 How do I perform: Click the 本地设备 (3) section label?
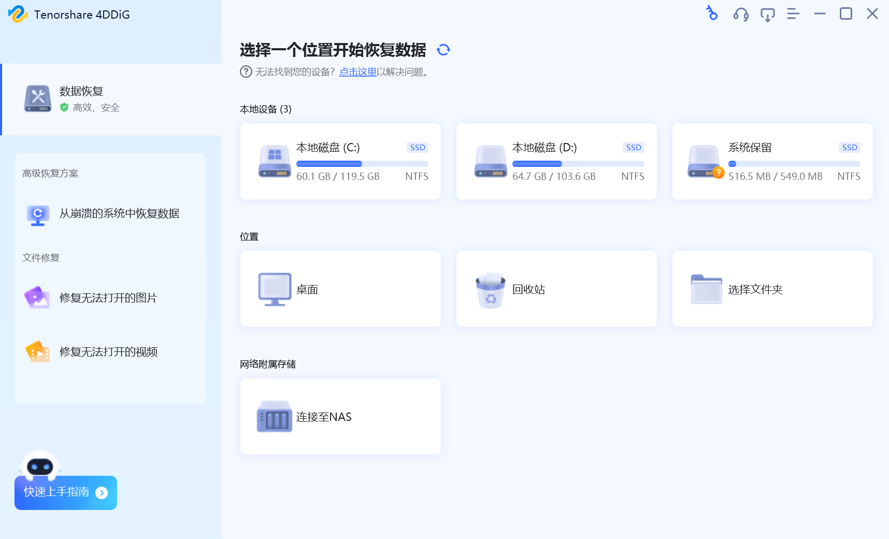pos(266,109)
